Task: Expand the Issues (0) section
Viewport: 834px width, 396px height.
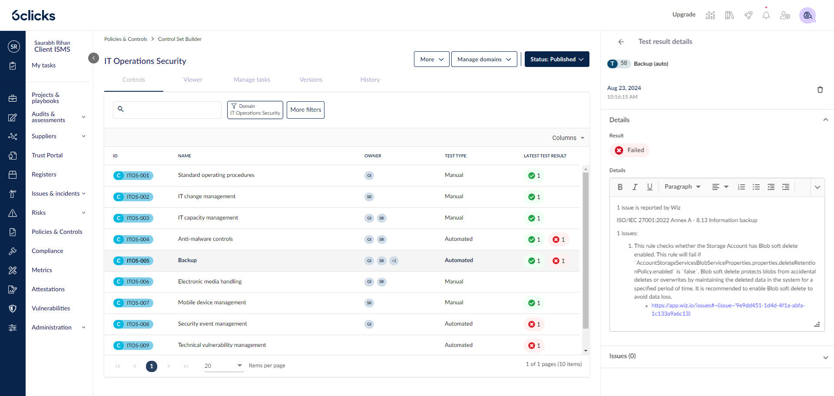Action: (x=717, y=356)
